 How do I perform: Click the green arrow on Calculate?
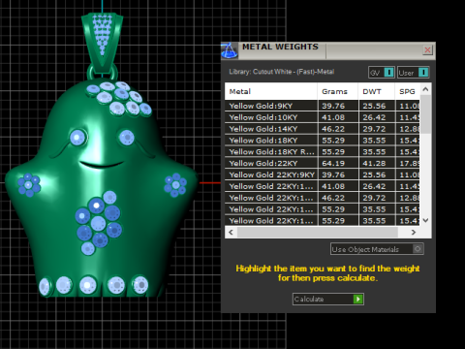point(357,299)
